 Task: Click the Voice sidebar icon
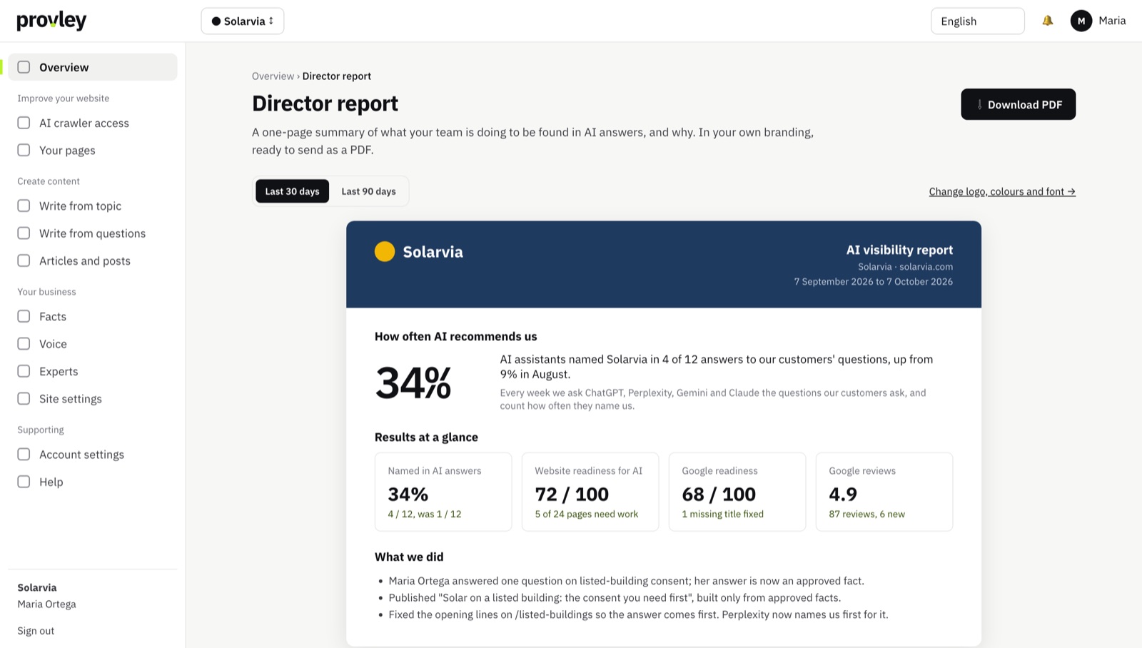[24, 343]
